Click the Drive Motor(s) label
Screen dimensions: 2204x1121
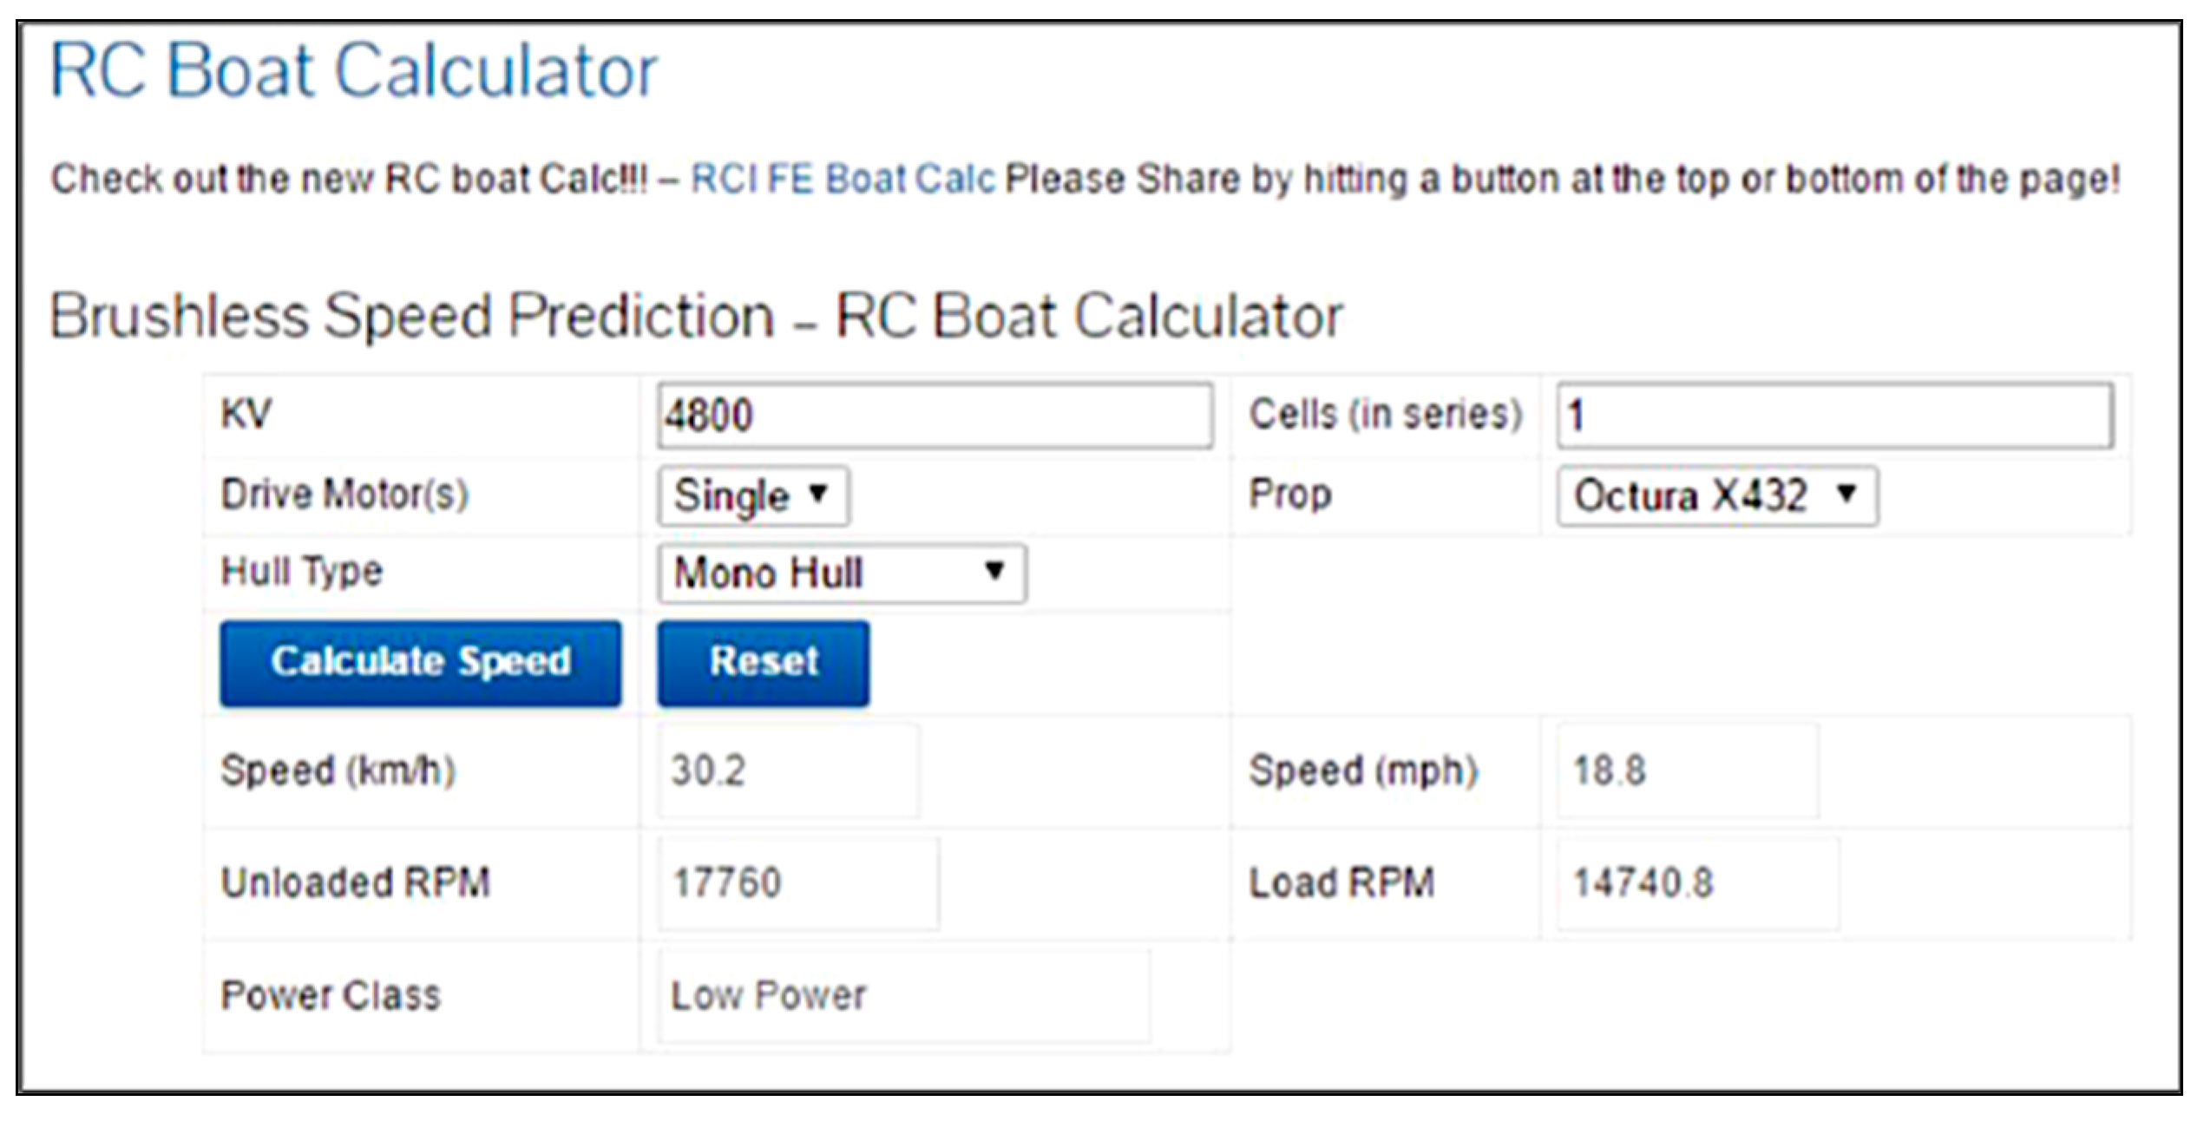(344, 495)
